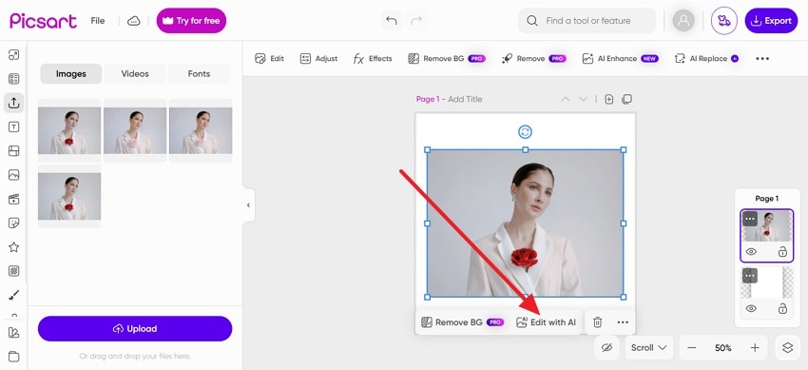Open the Scroll mode dropdown
The image size is (808, 370).
click(648, 348)
